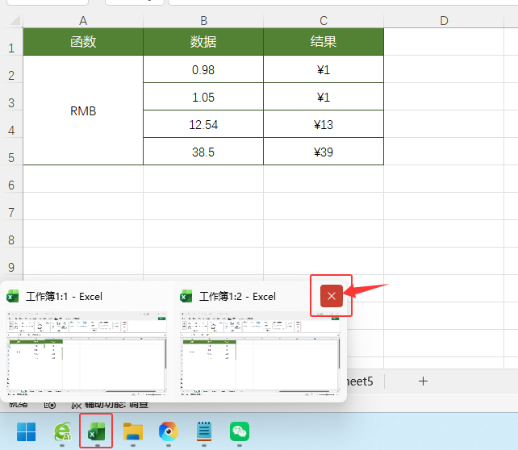Select column D header
Image resolution: width=518 pixels, height=450 pixels.
point(444,21)
